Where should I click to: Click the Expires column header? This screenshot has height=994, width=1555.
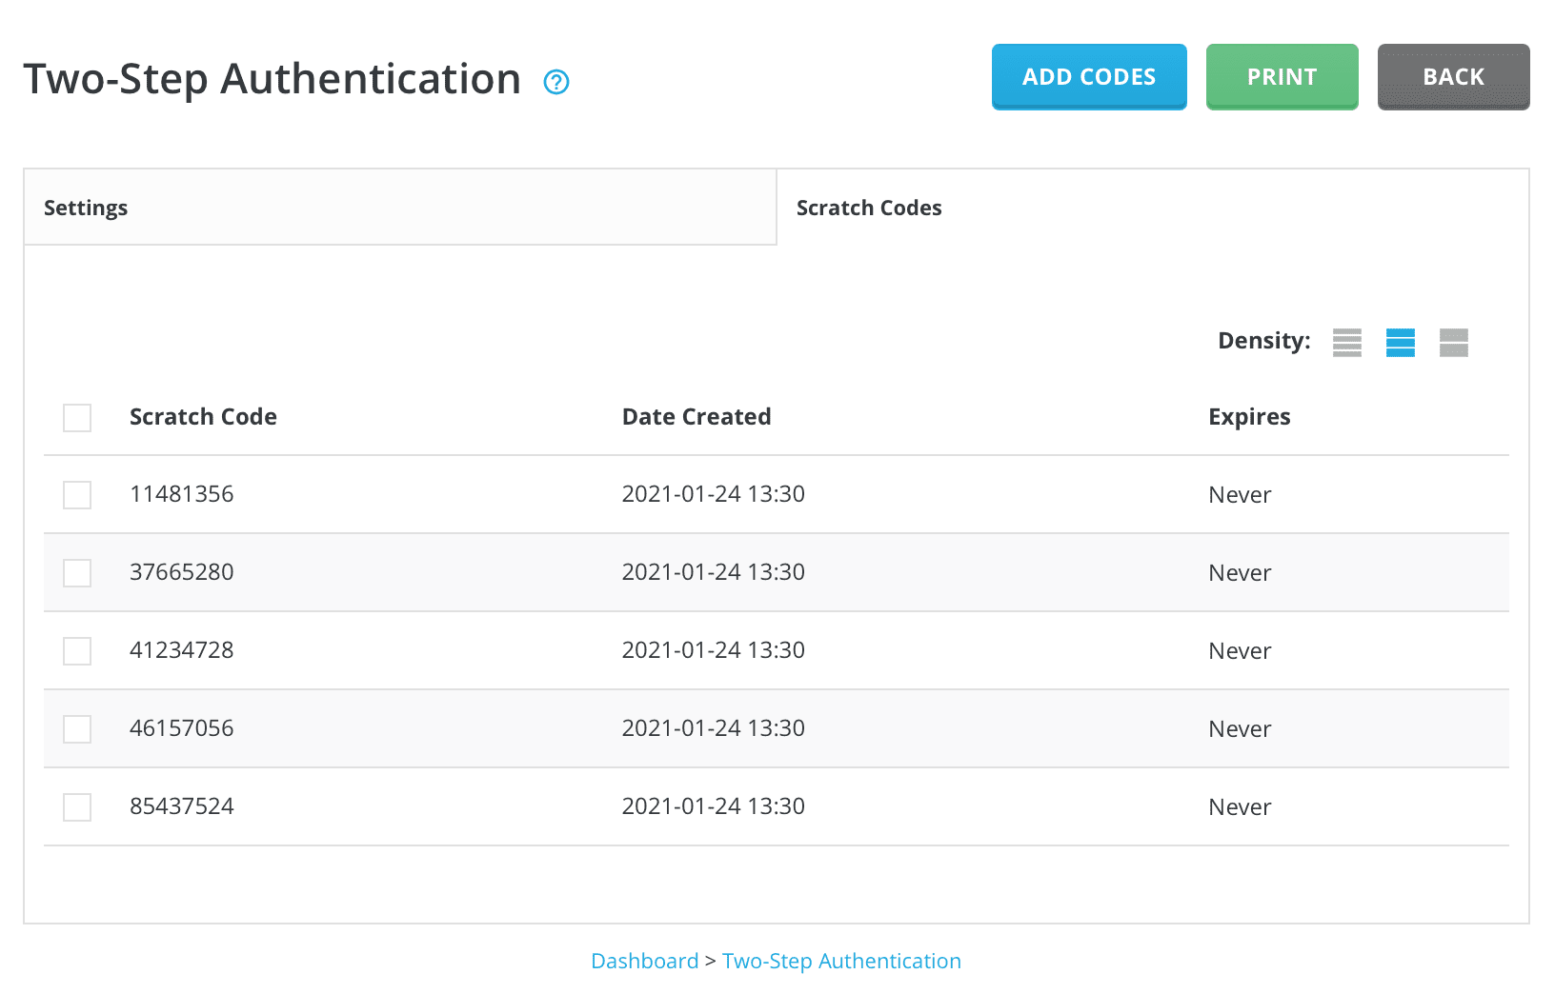tap(1249, 416)
